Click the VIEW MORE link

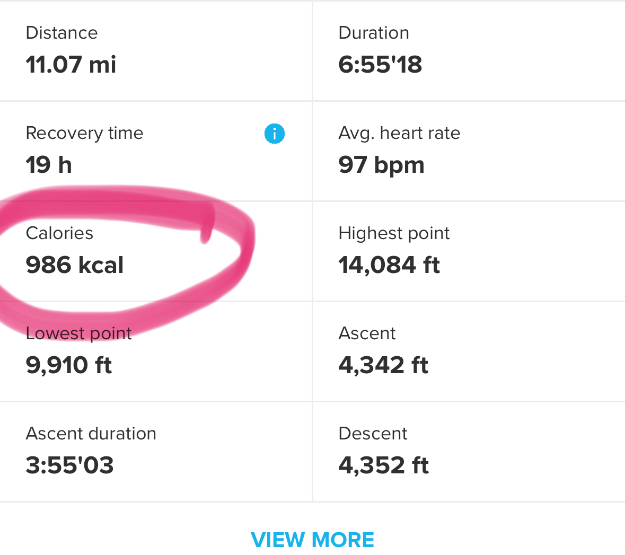point(313,540)
